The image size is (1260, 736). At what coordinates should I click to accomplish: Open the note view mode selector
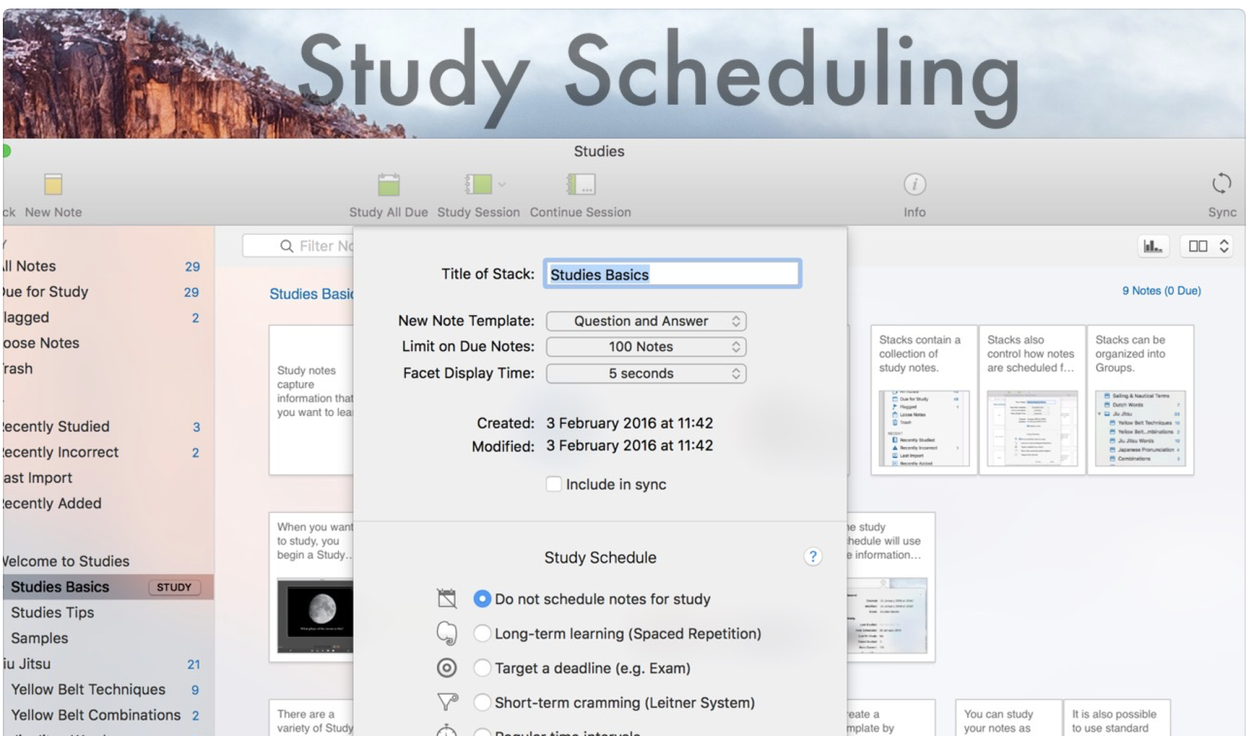(x=1207, y=247)
